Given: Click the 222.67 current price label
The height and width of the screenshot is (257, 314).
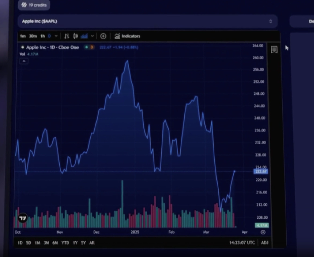Looking at the screenshot, I should [x=260, y=171].
